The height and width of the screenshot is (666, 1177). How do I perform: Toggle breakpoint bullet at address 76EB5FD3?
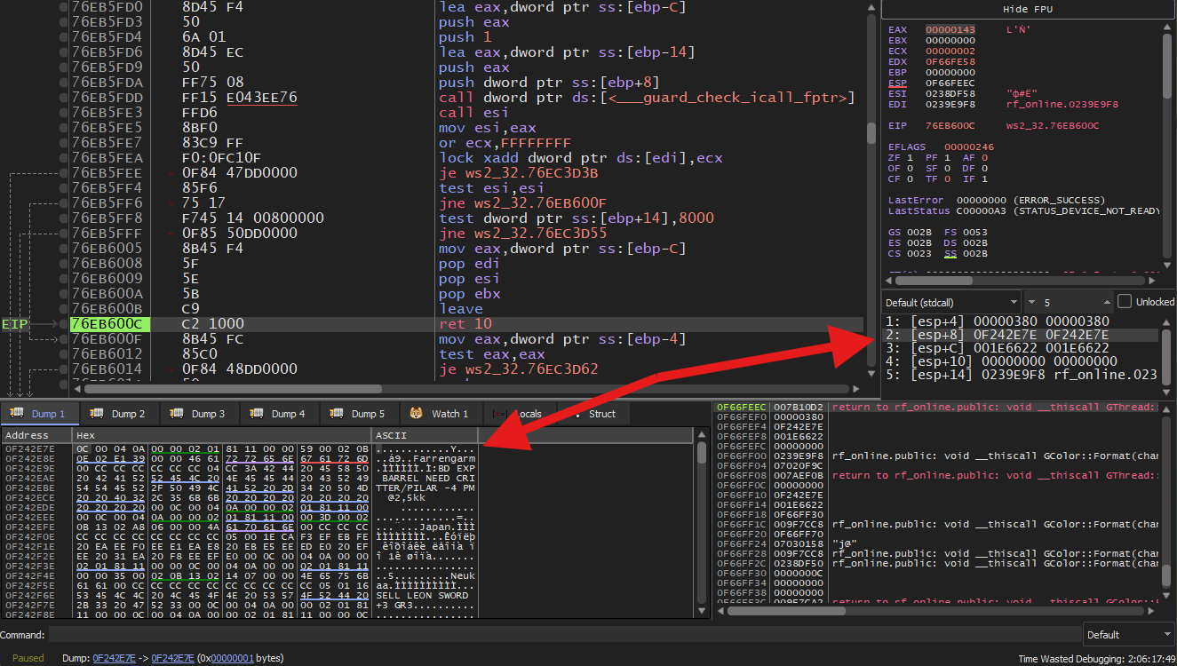point(62,22)
